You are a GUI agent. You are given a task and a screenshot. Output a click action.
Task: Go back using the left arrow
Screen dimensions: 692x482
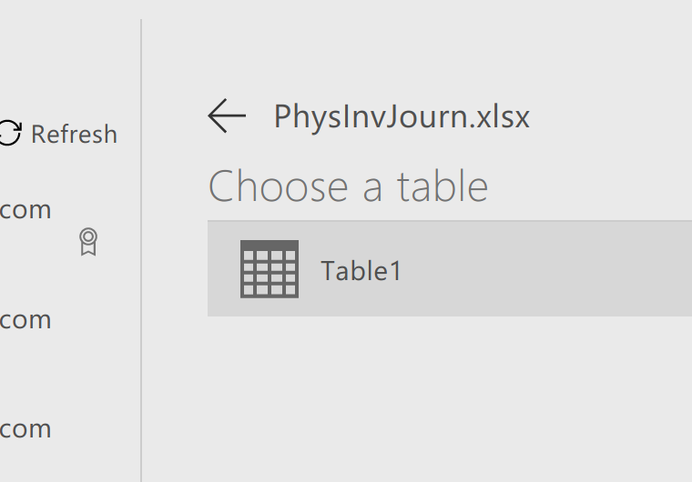227,116
